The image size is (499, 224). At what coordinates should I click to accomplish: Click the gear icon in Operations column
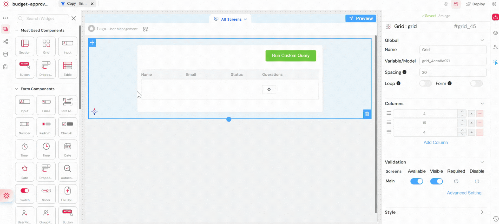269,89
